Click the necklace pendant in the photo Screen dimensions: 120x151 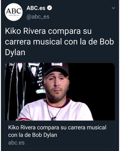pyautogui.click(x=53, y=118)
